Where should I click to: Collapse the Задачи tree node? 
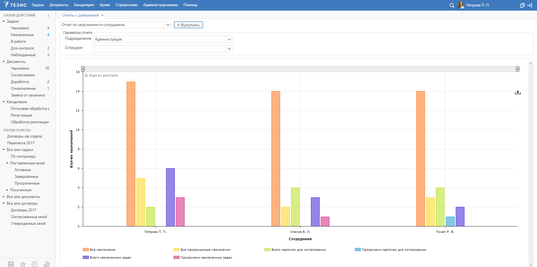(x=4, y=21)
